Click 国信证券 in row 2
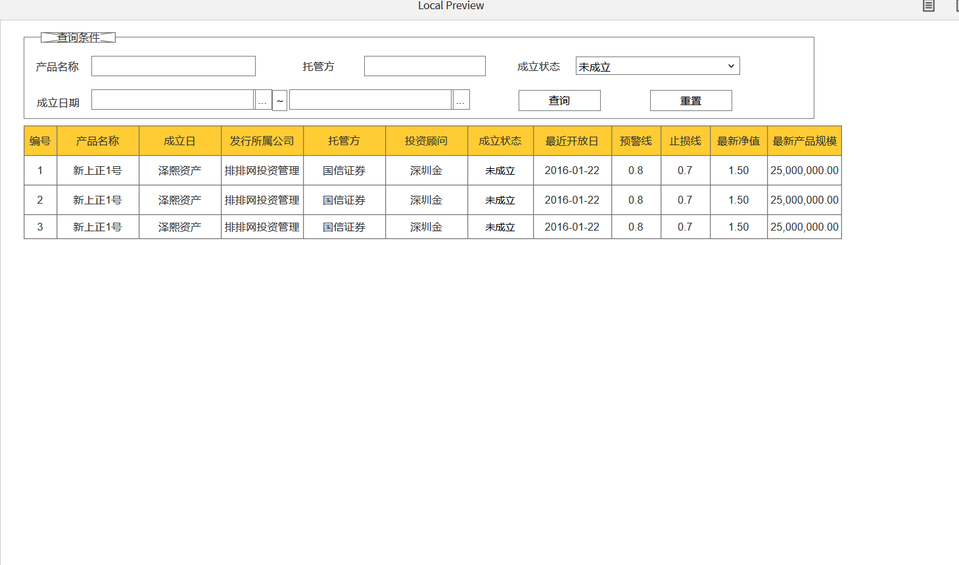959x565 pixels. tap(344, 200)
